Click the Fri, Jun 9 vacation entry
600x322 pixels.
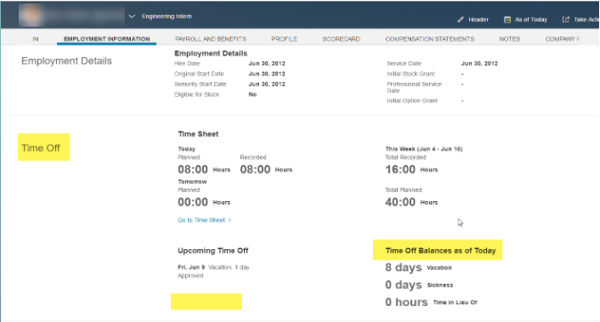click(x=213, y=268)
